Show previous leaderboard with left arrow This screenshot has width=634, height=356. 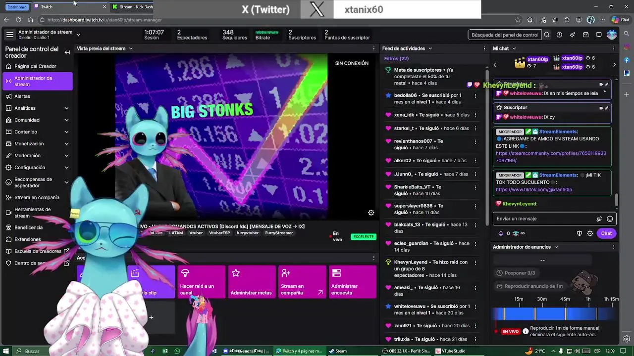coord(495,65)
